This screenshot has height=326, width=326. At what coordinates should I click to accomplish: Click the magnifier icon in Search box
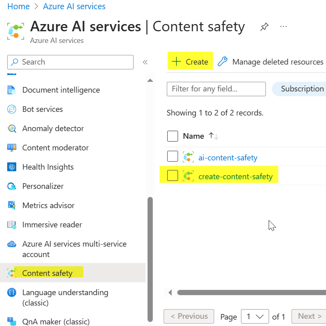click(14, 62)
